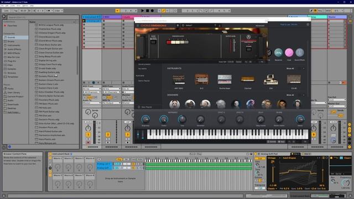The height and width of the screenshot is (199, 354).
Task: Select the Plug-ins category
Action: (x=12, y=61)
